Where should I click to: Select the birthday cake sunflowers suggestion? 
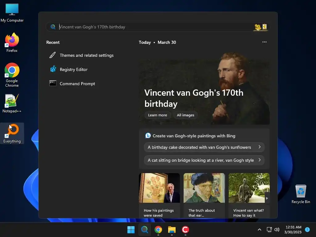coord(204,147)
